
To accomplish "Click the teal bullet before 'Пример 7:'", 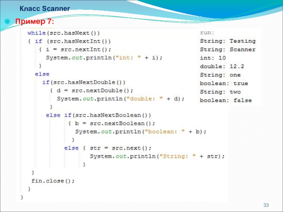I will click(7, 22).
